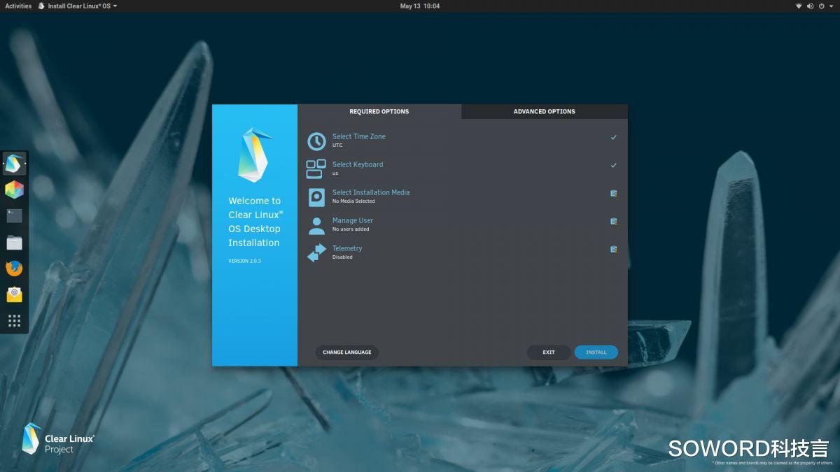The width and height of the screenshot is (840, 472).
Task: Click EXIT to quit the installer
Action: pyautogui.click(x=549, y=352)
